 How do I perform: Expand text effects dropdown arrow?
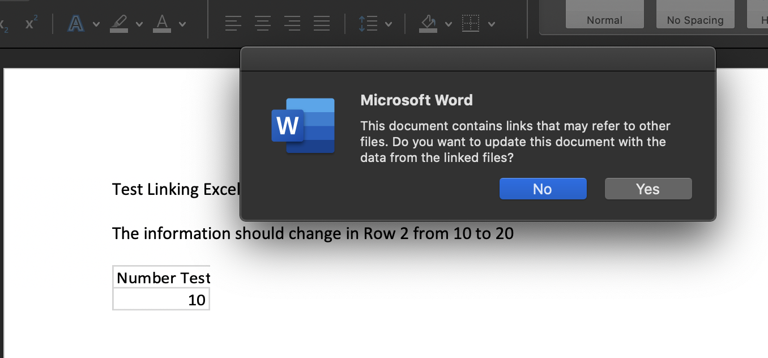(x=96, y=24)
